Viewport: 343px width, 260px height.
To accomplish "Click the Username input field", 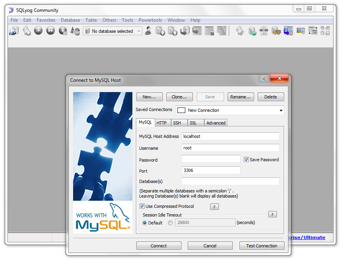I will click(x=230, y=148).
